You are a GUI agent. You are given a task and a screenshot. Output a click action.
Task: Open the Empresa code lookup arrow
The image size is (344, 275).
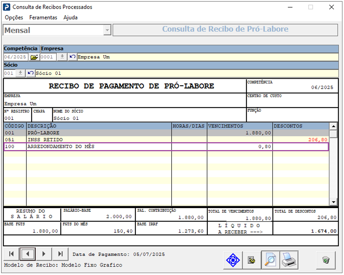pyautogui.click(x=62, y=57)
